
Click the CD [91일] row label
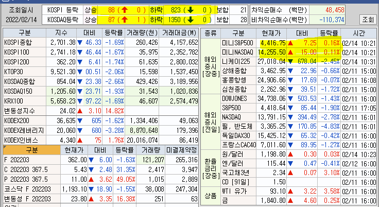(236, 182)
